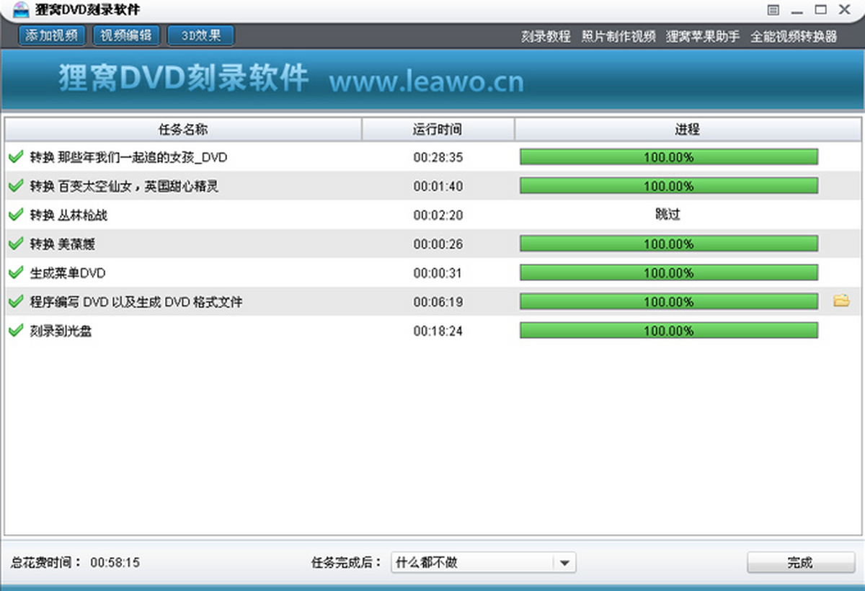This screenshot has width=865, height=591.
Task: Open 照片制作视频 link
Action: point(618,37)
